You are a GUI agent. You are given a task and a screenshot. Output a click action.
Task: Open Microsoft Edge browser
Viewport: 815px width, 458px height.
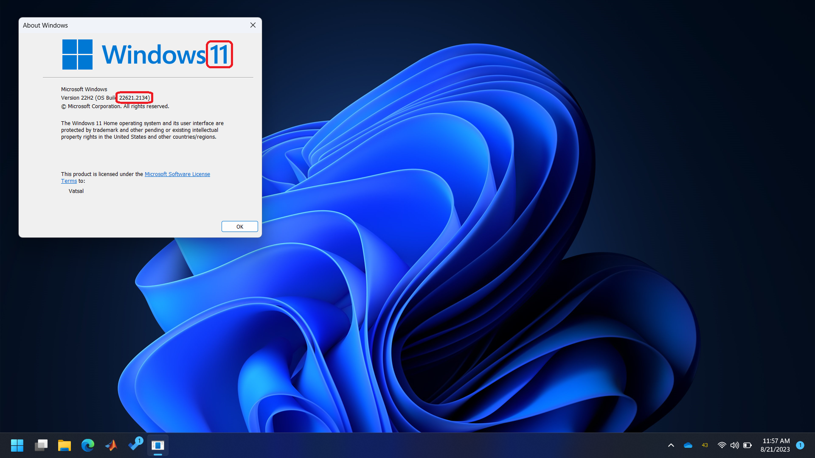[x=88, y=445]
